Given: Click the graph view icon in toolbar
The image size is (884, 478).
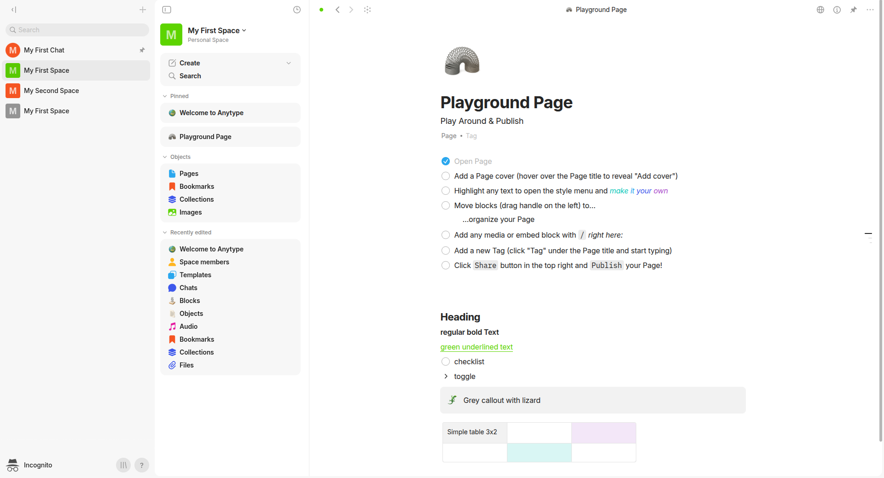Looking at the screenshot, I should pos(367,10).
